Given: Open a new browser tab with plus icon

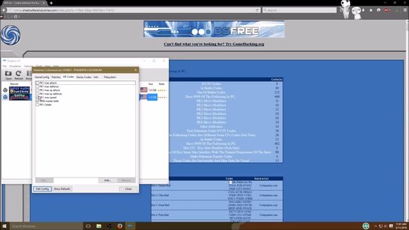Looking at the screenshot, I should (51, 3).
